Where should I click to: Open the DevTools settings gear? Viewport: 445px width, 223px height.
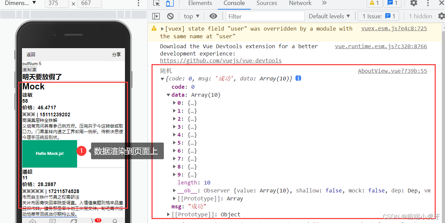[x=413, y=3]
